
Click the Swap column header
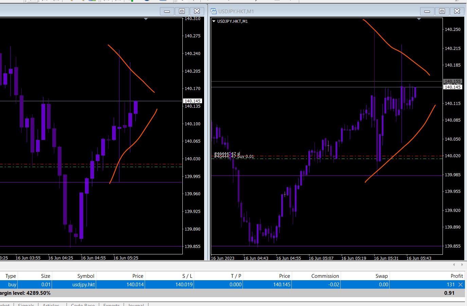coord(381,276)
